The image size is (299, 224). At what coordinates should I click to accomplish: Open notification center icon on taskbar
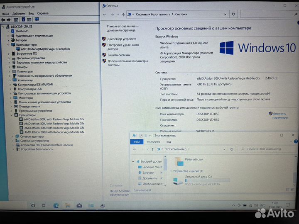(288, 205)
